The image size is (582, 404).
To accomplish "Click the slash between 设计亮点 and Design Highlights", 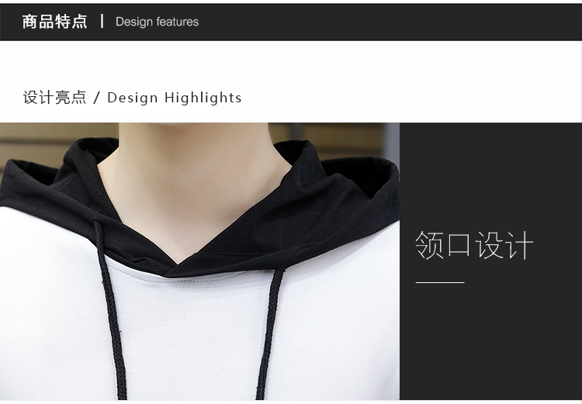I will tap(97, 98).
